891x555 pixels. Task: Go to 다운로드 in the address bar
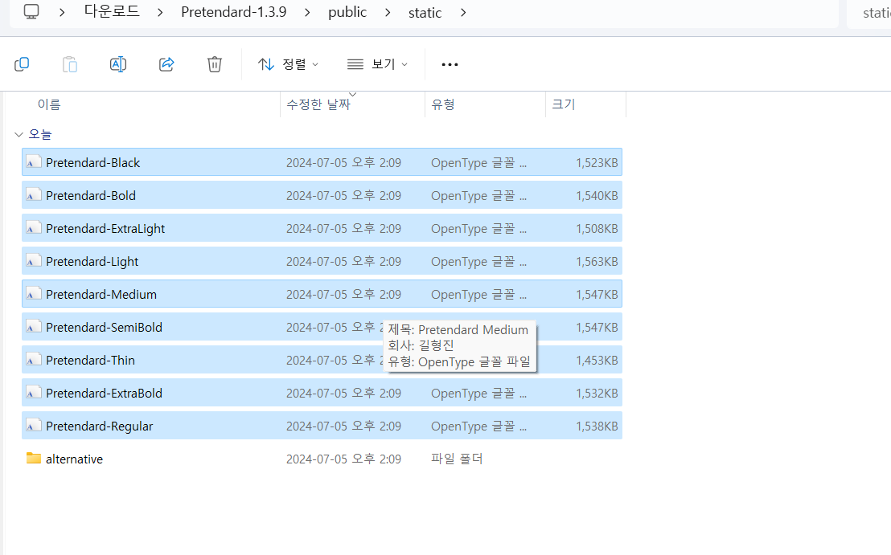coord(111,11)
